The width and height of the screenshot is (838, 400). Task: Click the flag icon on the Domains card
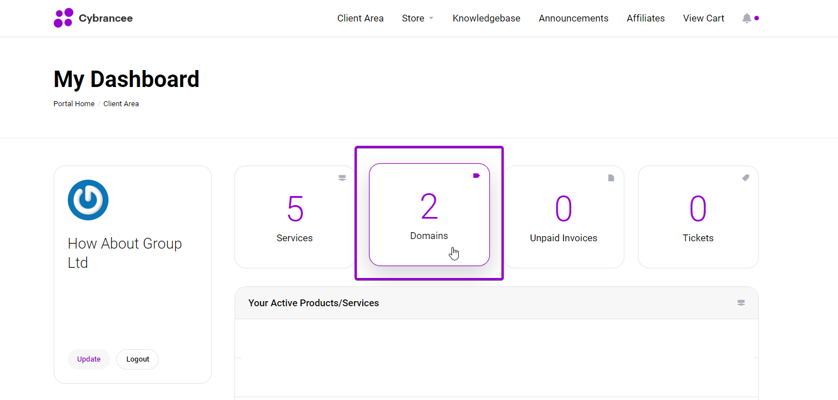[476, 176]
